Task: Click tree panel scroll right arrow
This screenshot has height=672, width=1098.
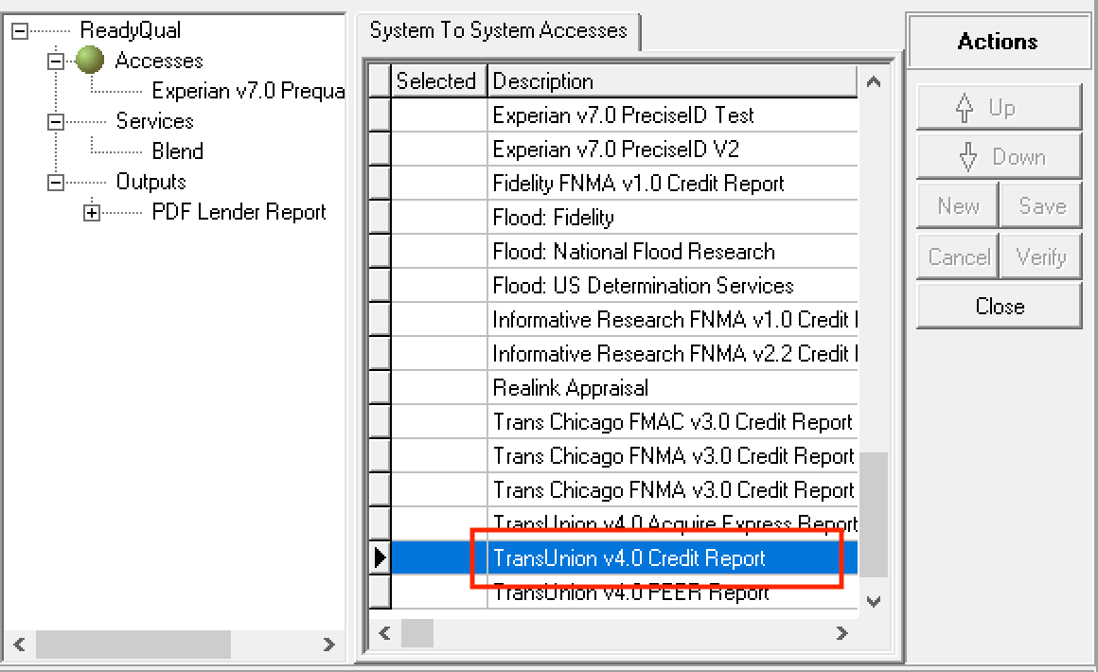Action: [x=328, y=644]
